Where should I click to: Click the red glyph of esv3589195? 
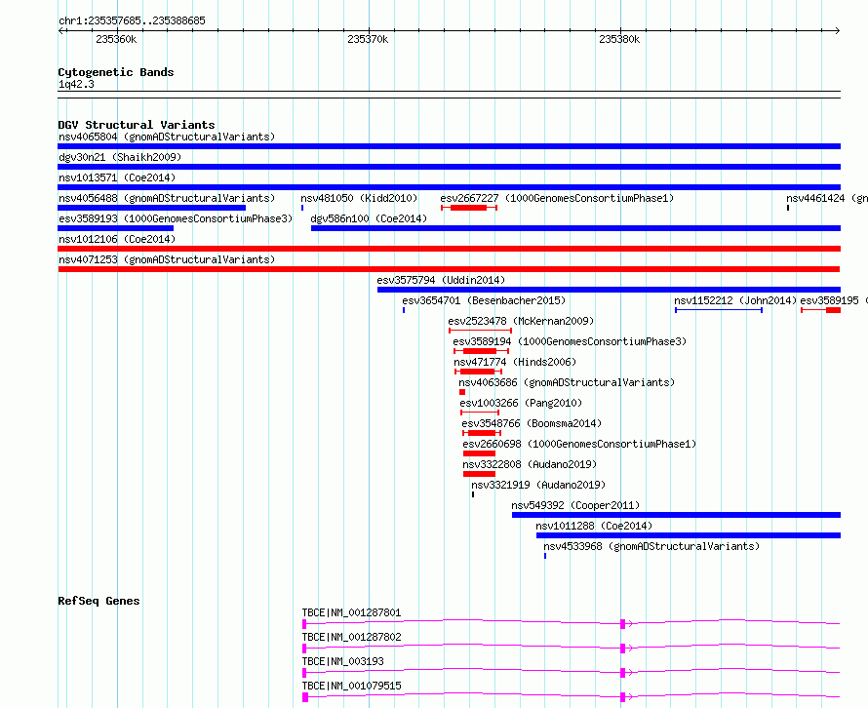click(821, 310)
